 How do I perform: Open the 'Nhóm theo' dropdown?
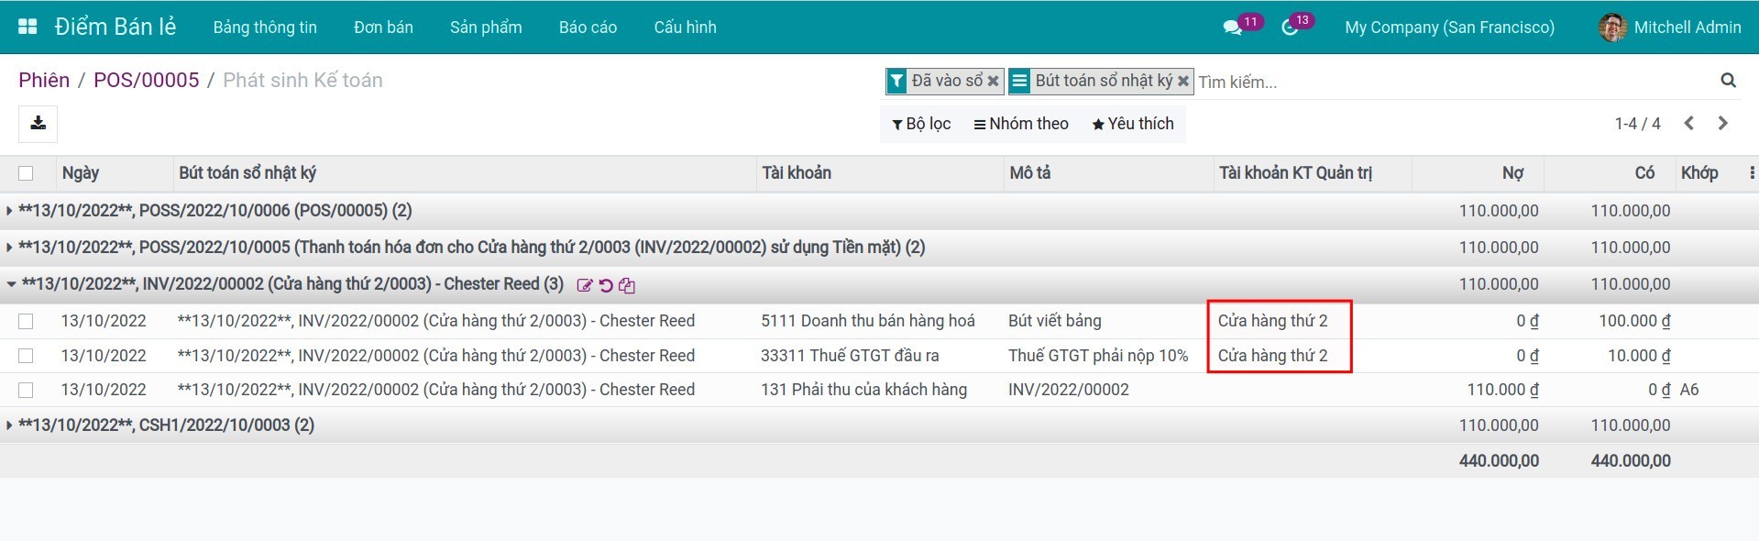click(1020, 124)
